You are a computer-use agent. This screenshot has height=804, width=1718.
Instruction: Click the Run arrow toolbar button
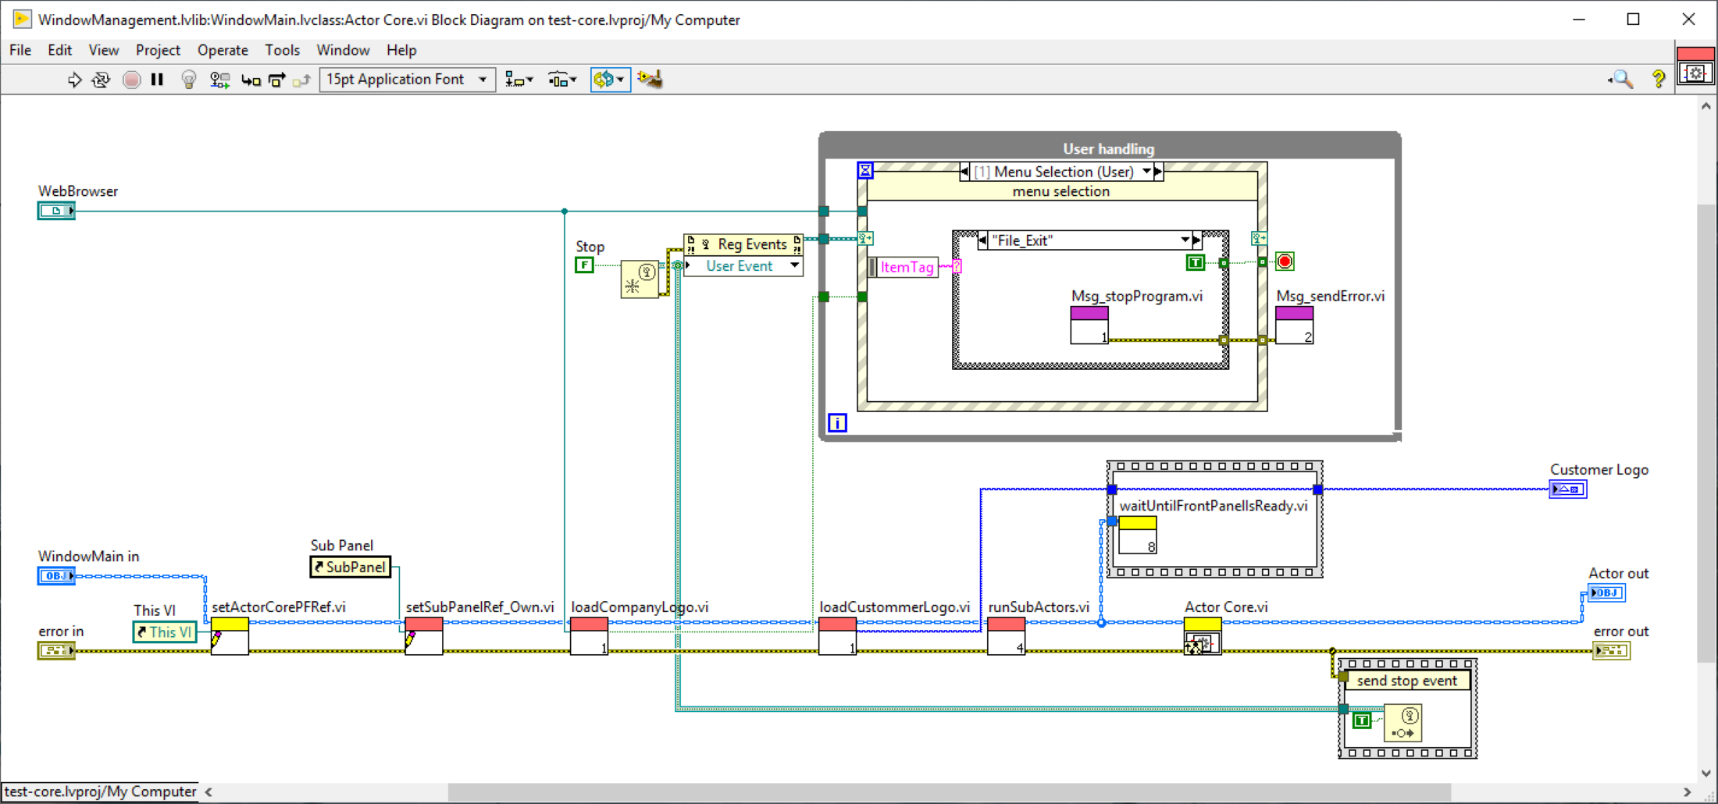74,80
